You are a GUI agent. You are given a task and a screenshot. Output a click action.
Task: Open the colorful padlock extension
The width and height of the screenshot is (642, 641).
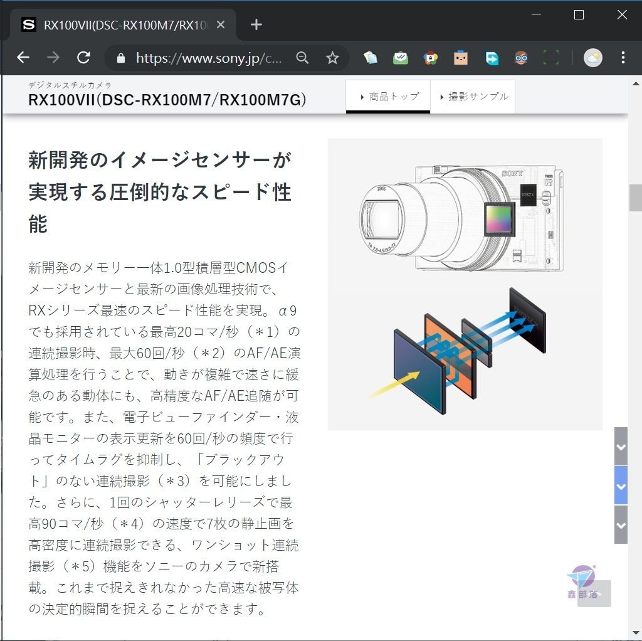tap(431, 58)
